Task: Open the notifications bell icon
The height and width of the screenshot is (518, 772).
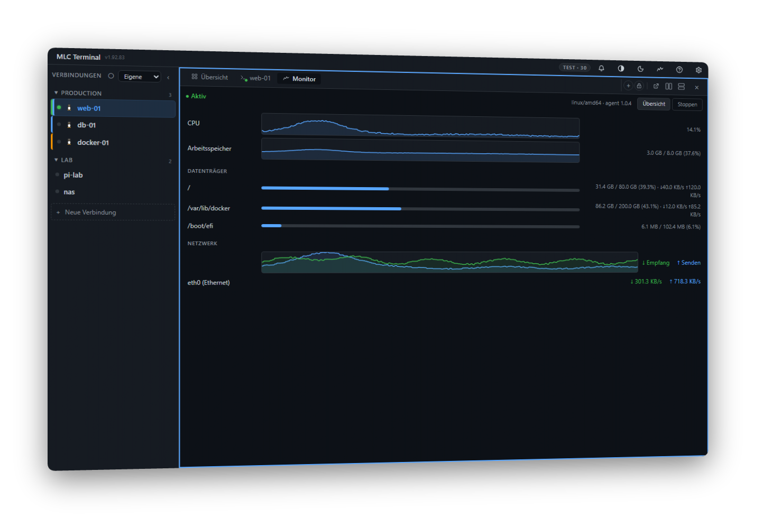Action: coord(601,68)
